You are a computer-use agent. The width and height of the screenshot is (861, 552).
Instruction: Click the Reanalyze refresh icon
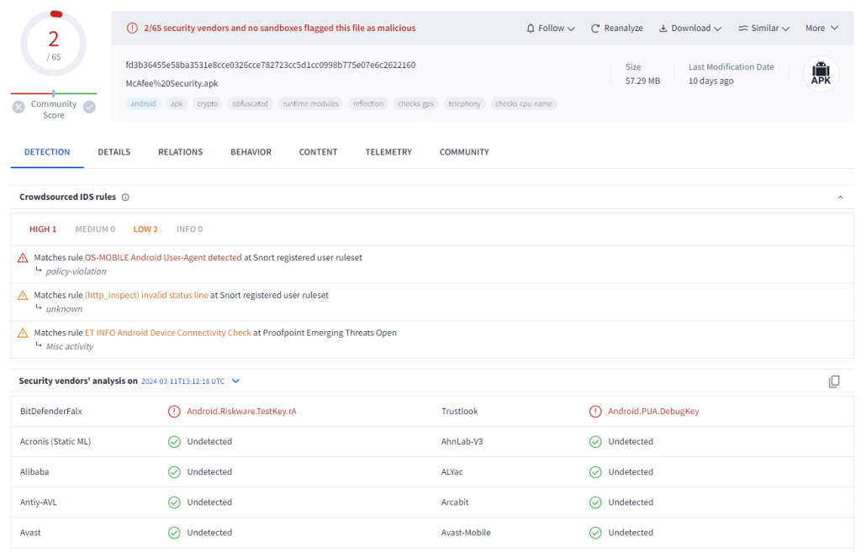point(595,29)
